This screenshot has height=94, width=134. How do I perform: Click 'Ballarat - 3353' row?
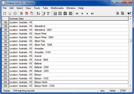pos(69,71)
